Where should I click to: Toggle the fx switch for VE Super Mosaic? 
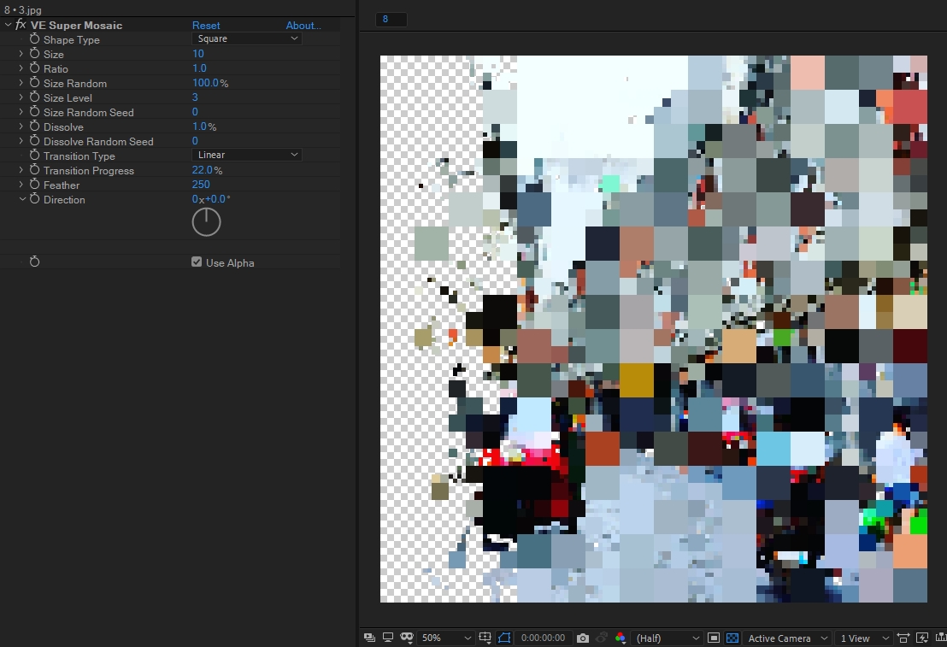[x=21, y=25]
